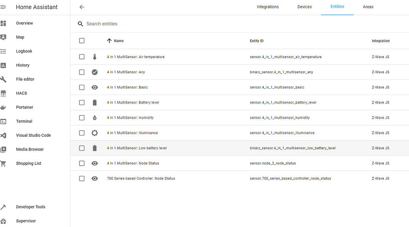Check the 700 Series-based Controller checkbox
Viewport: 409px width, 227px height.
(x=82, y=178)
